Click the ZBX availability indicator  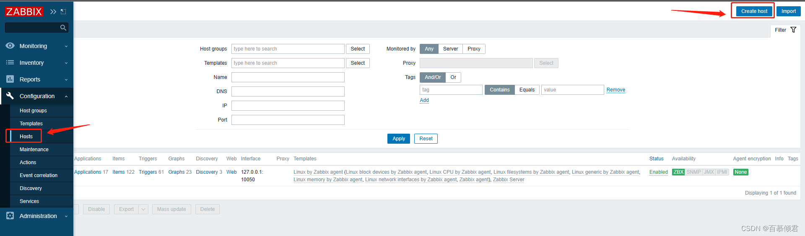pyautogui.click(x=678, y=172)
